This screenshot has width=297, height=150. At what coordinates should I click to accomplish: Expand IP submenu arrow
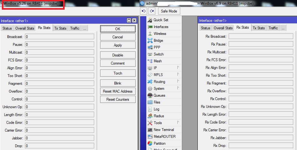coord(178,68)
